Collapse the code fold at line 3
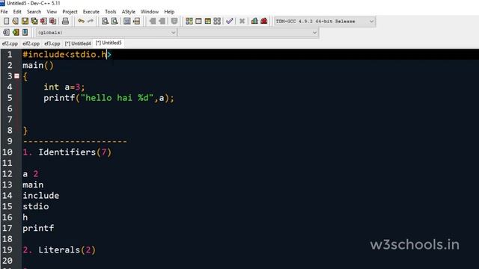The image size is (479, 269). [16, 76]
